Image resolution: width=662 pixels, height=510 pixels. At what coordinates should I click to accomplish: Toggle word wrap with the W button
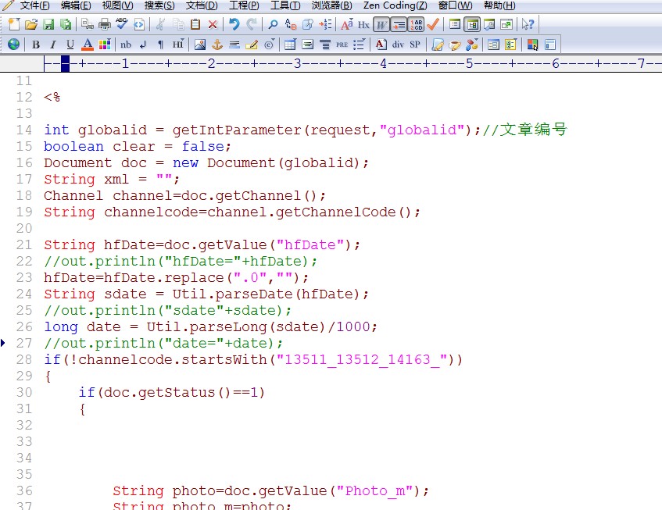[381, 24]
